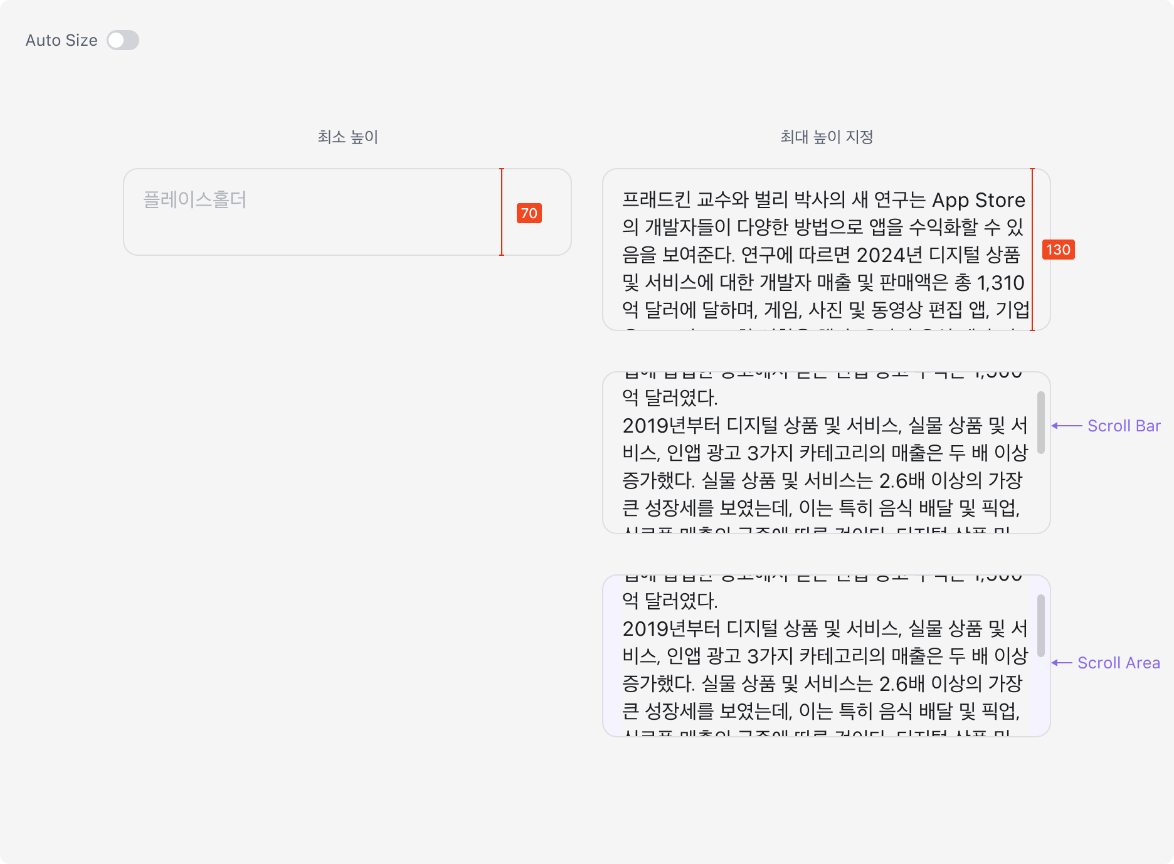Click the text area starting with 프래드킨 교수와
Image resolution: width=1174 pixels, height=864 pixels.
(x=827, y=250)
